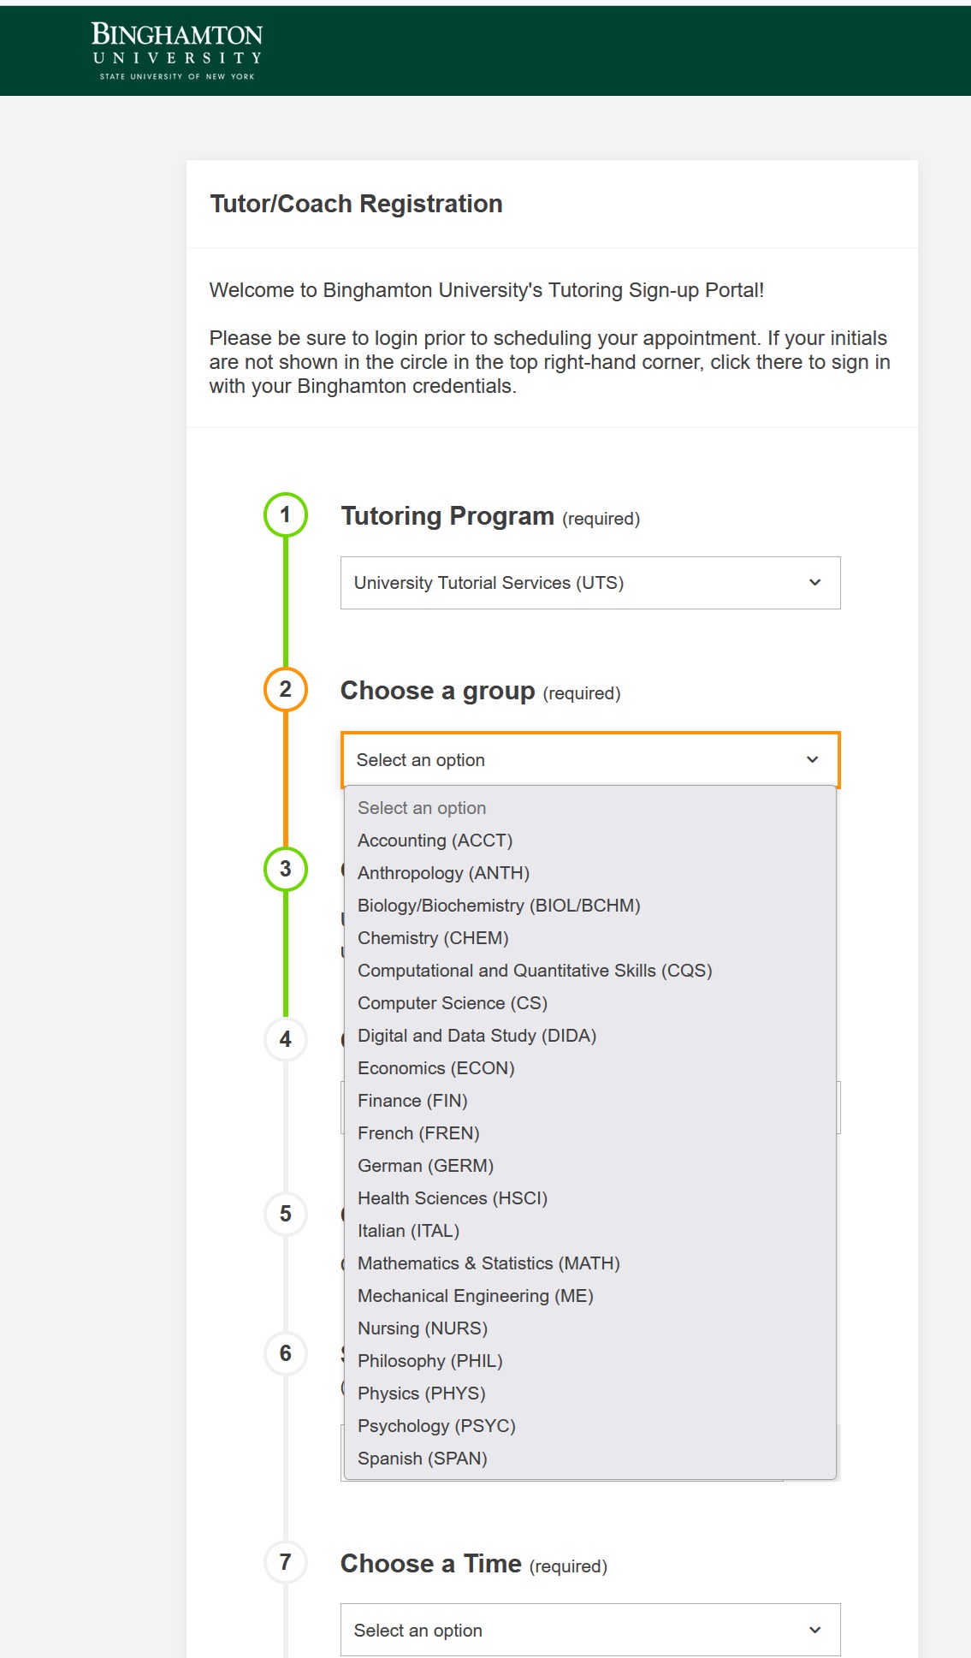Click the step 4 circle marker
Image resolution: width=971 pixels, height=1658 pixels.
(x=286, y=1039)
